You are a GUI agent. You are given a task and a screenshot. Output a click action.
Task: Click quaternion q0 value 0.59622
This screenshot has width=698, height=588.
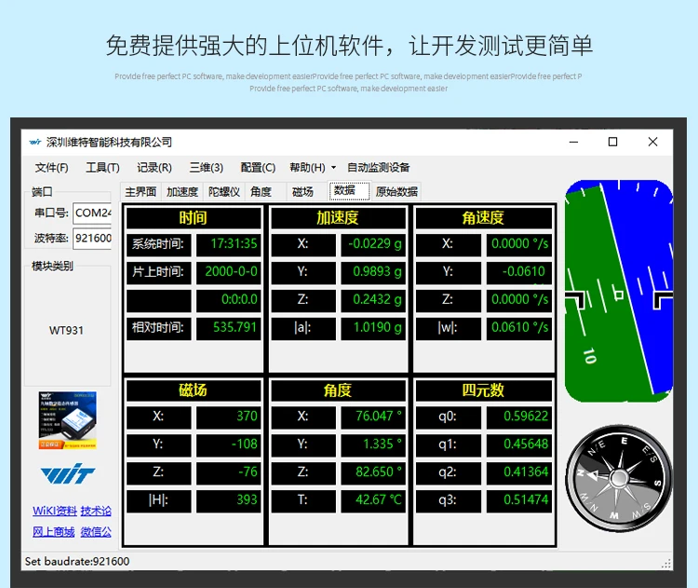coord(519,417)
